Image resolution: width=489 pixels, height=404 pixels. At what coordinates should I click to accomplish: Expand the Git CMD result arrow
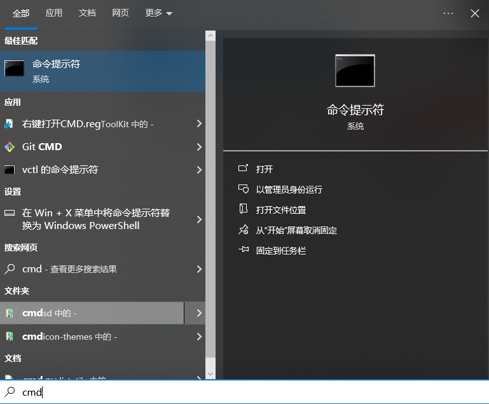click(199, 147)
